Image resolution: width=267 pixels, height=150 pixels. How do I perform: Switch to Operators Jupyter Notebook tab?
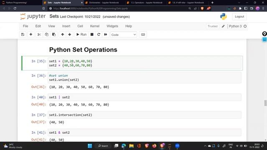146,2
